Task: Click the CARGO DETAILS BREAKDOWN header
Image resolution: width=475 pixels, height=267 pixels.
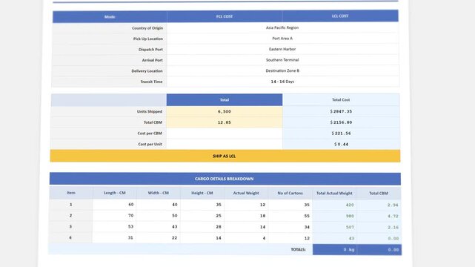Action: [x=225, y=179]
